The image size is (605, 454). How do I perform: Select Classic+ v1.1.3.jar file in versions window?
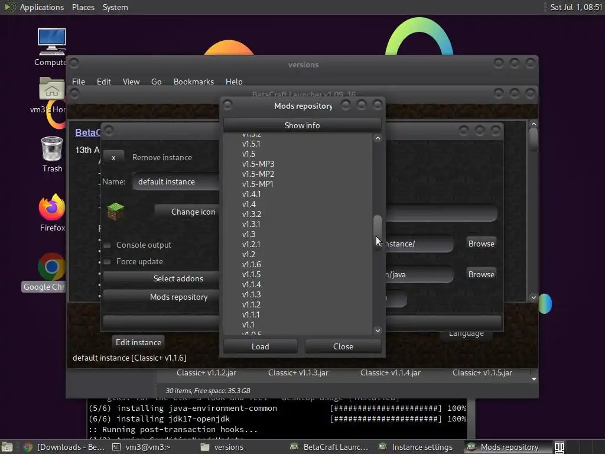(298, 372)
